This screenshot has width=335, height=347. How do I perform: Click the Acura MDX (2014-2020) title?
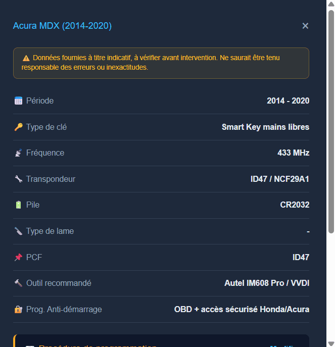62,26
